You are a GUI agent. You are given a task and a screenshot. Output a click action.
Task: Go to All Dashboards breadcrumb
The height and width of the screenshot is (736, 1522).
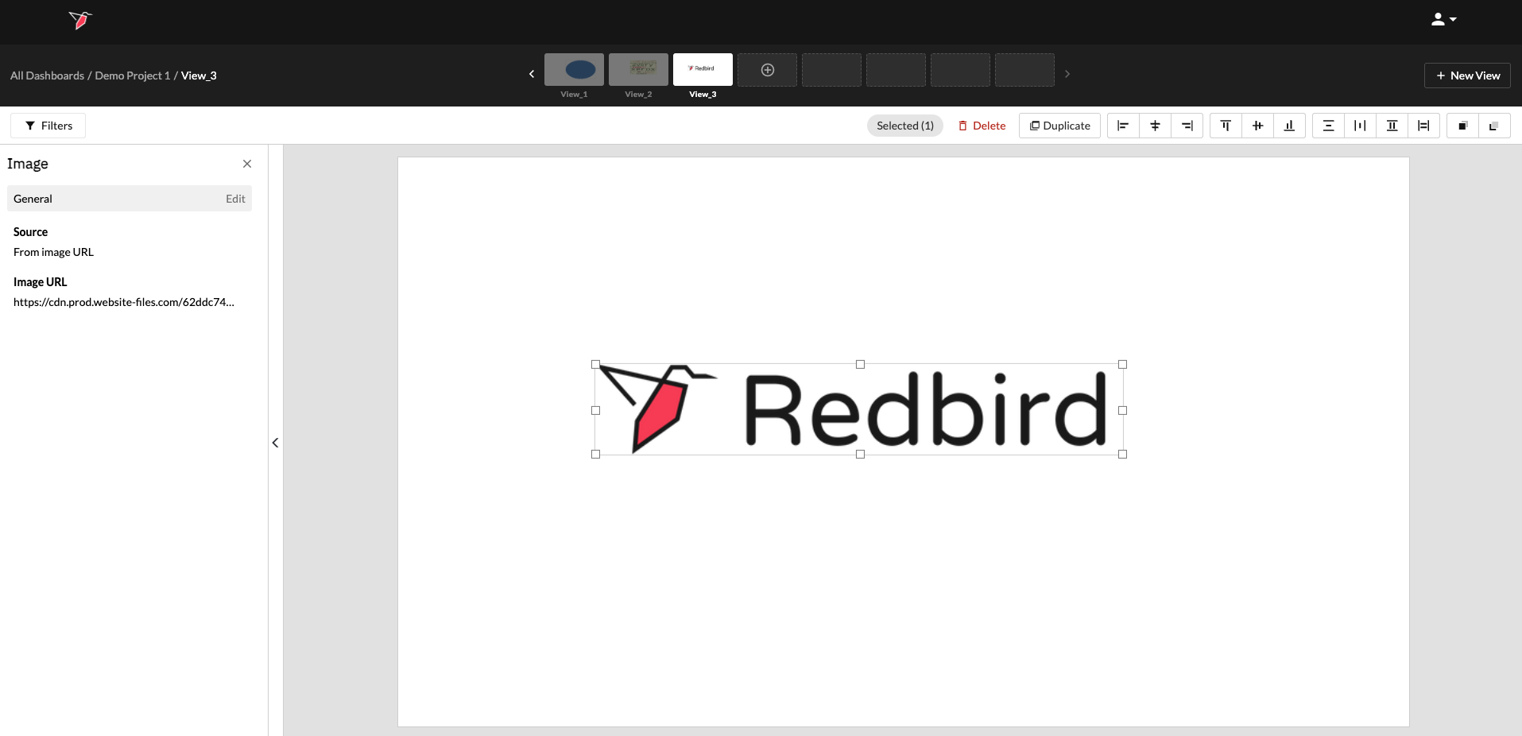coord(47,76)
